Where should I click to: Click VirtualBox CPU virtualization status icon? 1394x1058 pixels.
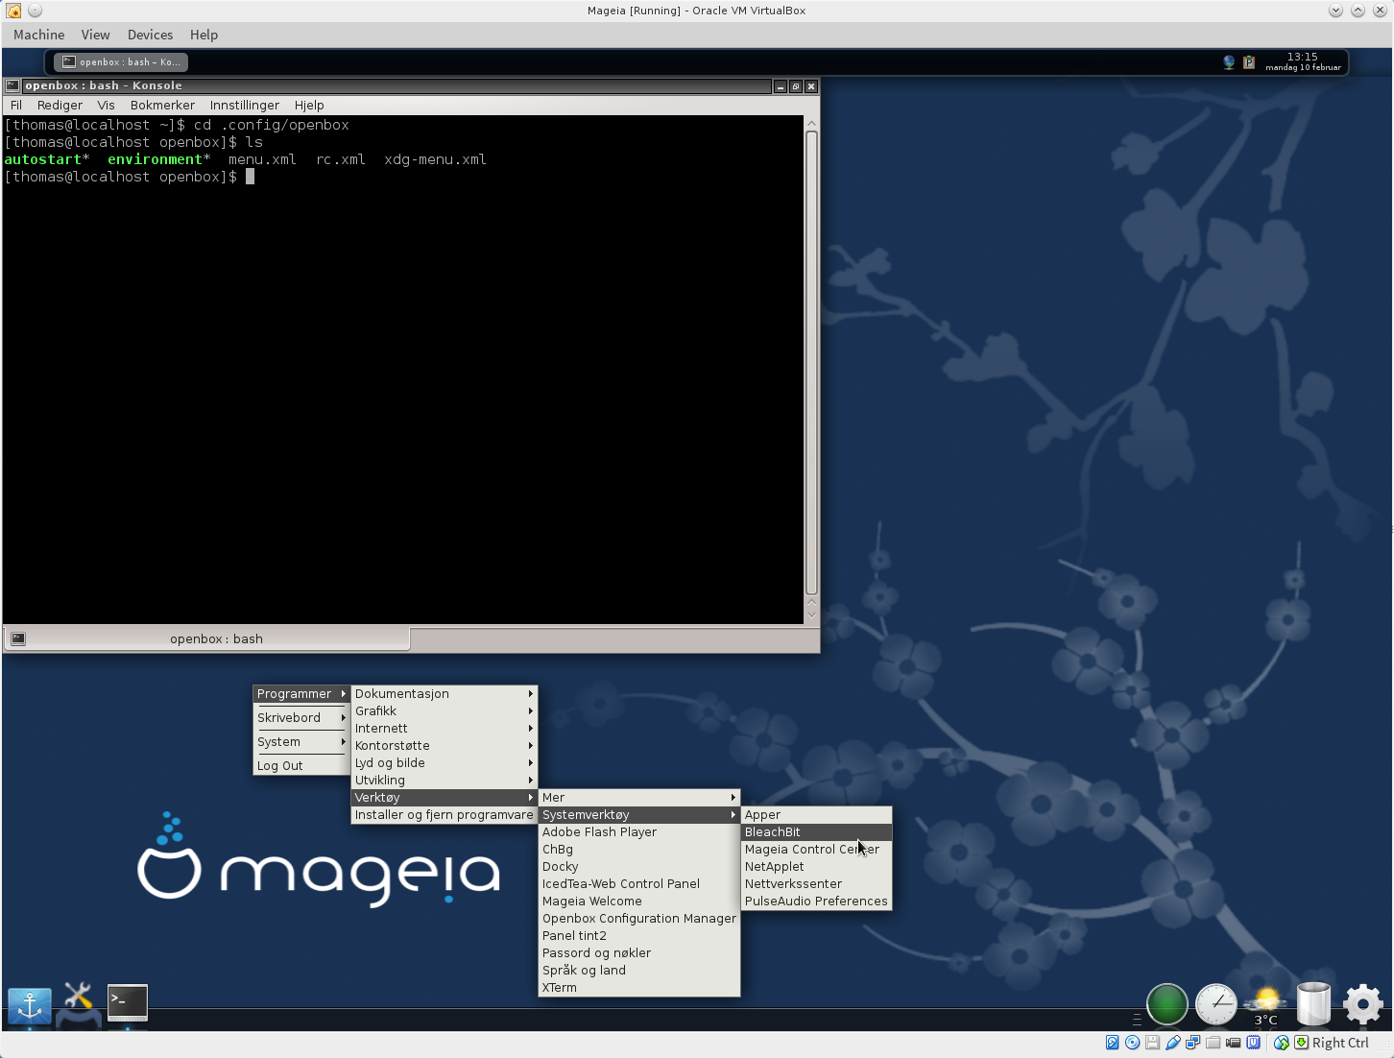click(x=1253, y=1043)
